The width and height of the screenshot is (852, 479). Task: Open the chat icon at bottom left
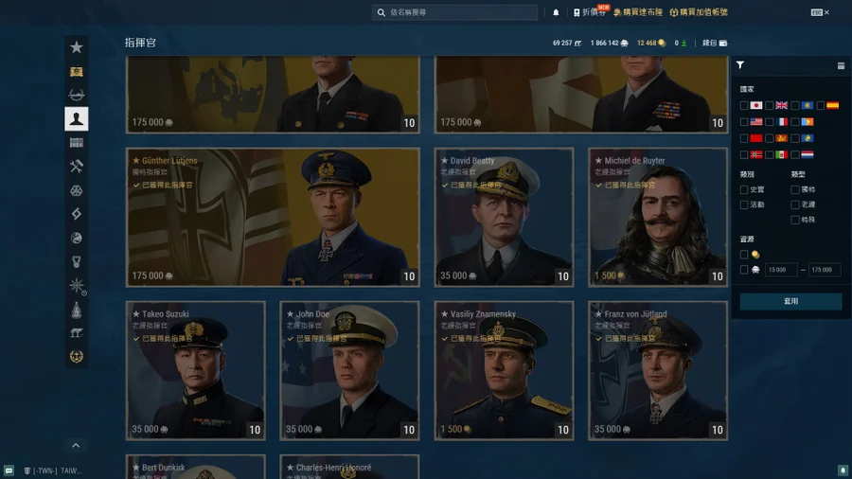click(x=9, y=470)
